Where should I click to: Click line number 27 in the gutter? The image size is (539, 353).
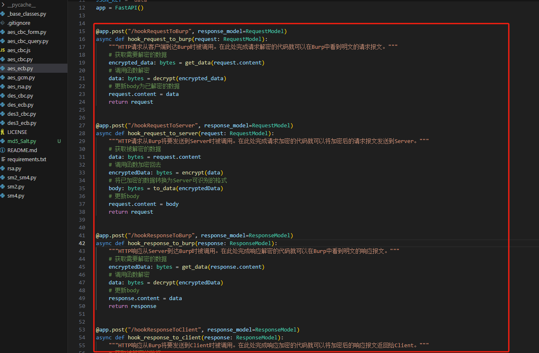tap(82, 126)
